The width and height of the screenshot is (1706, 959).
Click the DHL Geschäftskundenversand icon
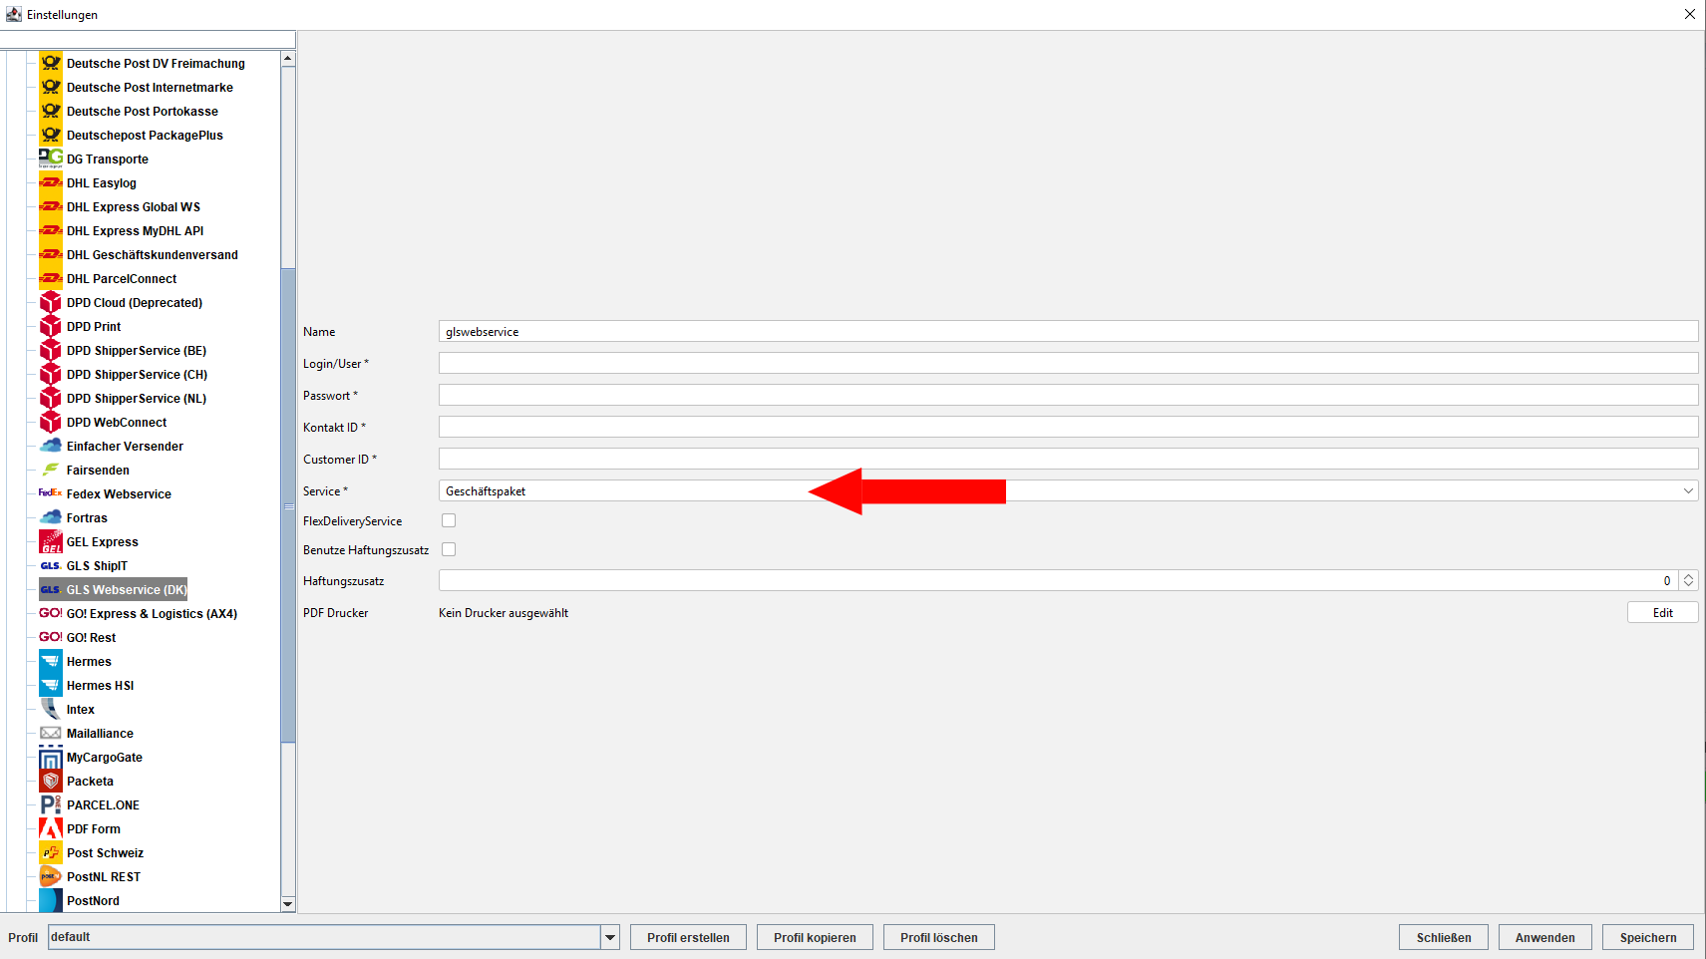pyautogui.click(x=51, y=254)
